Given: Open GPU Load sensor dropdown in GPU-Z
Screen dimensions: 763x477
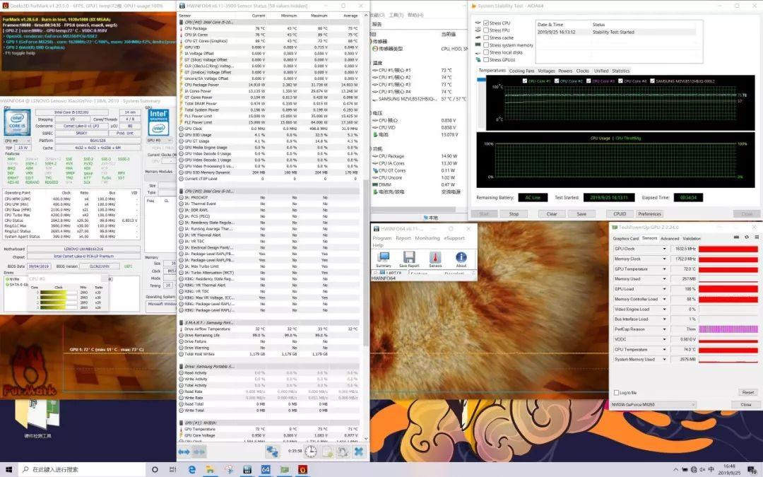Looking at the screenshot, I should [664, 288].
